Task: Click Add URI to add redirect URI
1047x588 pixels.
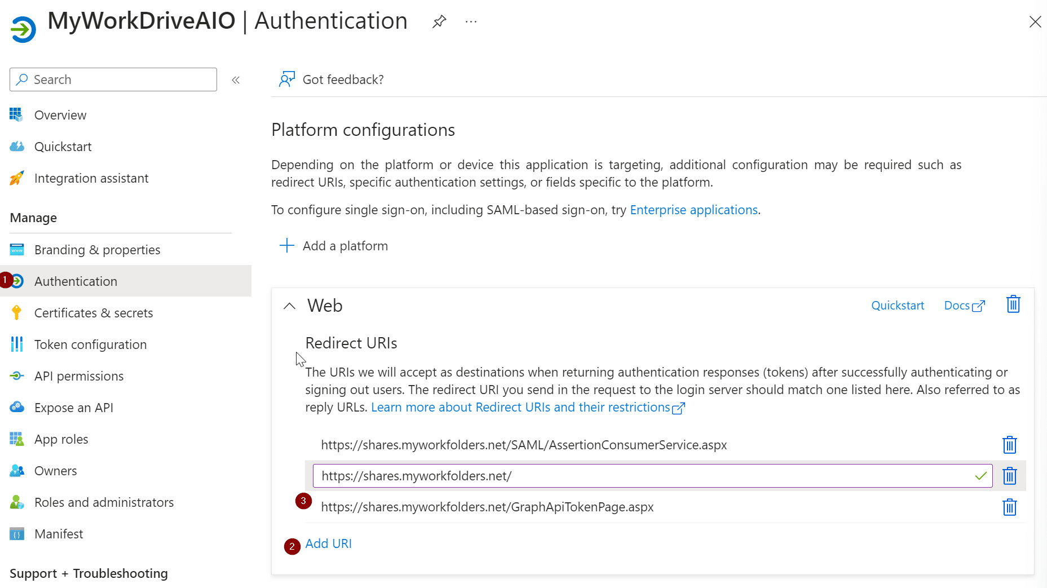Action: [328, 543]
